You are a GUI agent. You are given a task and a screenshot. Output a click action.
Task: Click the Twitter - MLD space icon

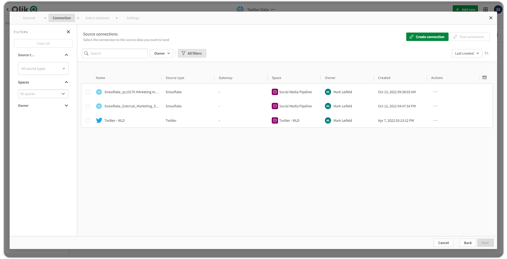(x=275, y=120)
